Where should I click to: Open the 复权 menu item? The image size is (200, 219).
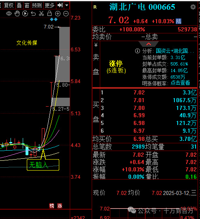[x=9, y=5]
